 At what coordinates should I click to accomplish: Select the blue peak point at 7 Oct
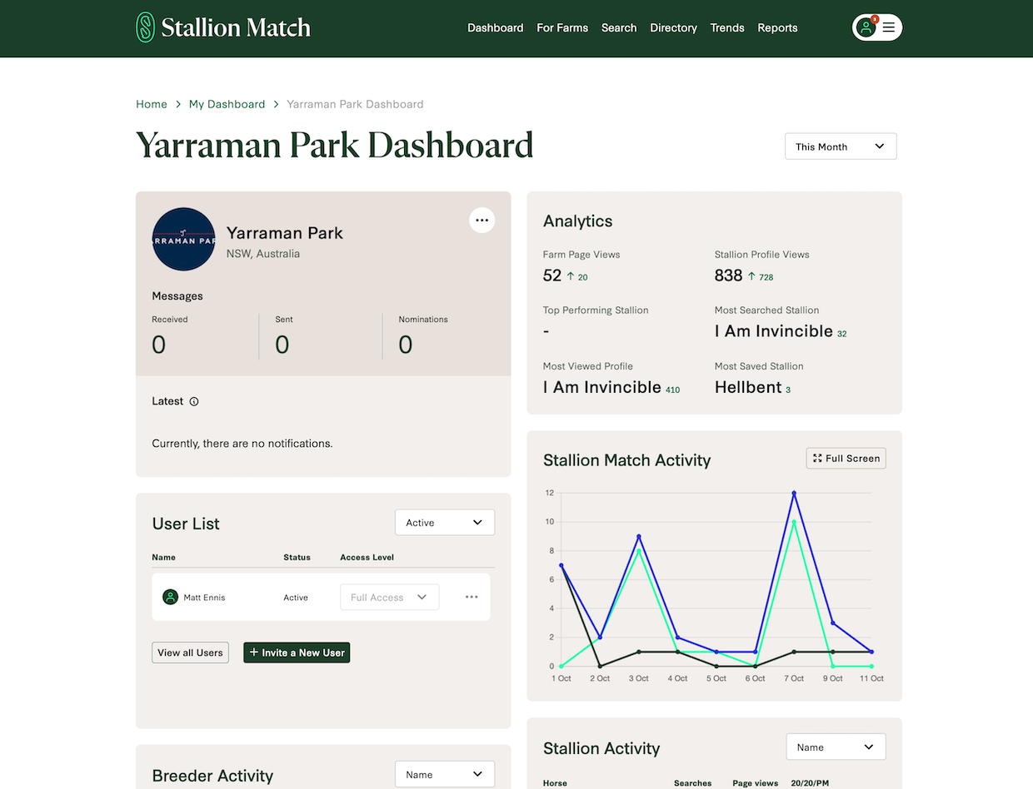click(794, 493)
